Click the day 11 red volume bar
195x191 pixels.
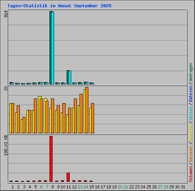(68, 177)
